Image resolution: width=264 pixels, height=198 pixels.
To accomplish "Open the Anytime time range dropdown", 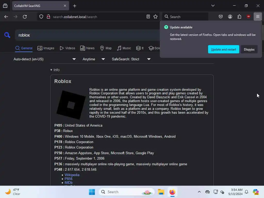I will 94,59.
